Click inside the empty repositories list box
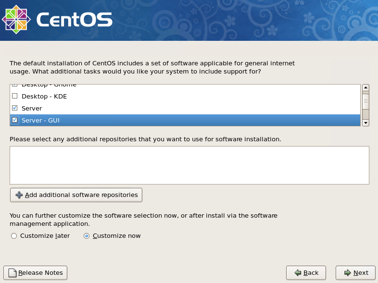 click(x=189, y=165)
